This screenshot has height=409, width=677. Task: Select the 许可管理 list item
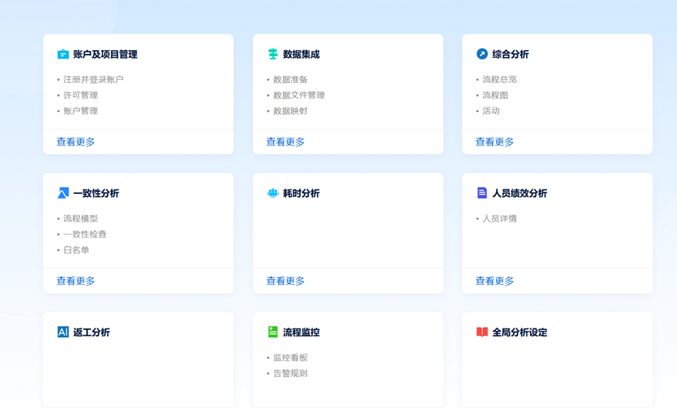81,95
